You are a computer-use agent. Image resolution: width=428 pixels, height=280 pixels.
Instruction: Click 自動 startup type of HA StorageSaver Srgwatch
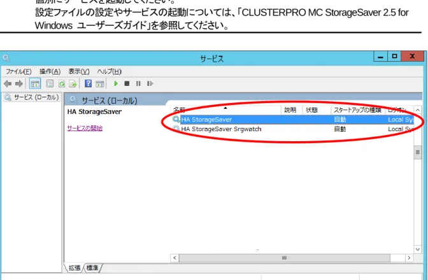coord(340,129)
